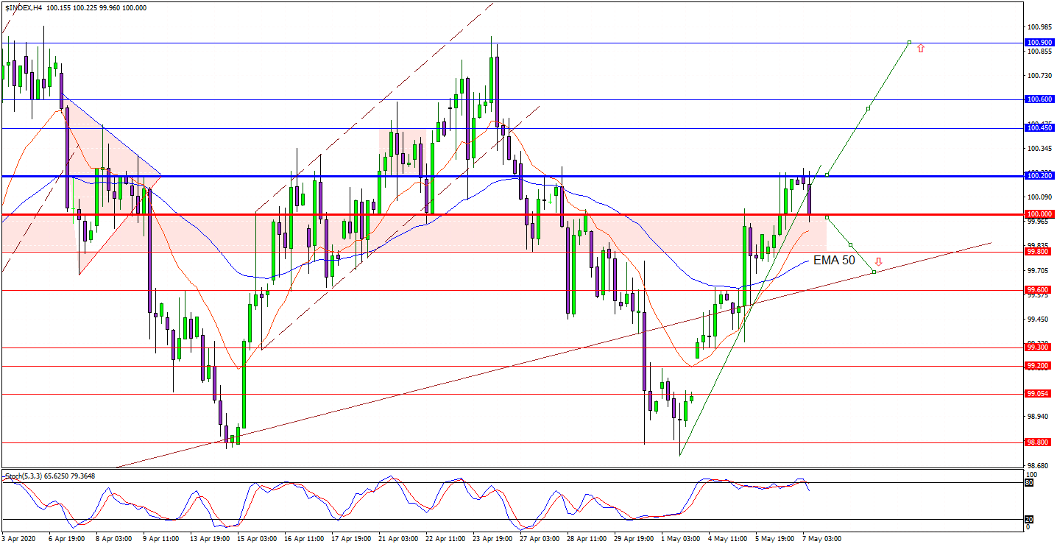
Task: Click the 29 Apr 19:00 time label
Action: pyautogui.click(x=634, y=539)
